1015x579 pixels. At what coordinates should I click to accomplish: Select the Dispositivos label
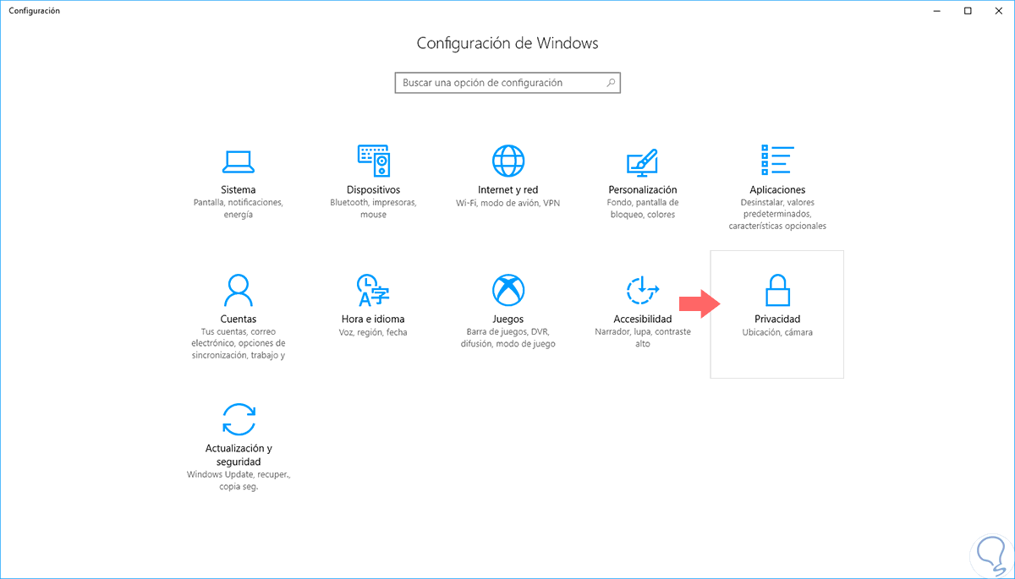point(373,190)
